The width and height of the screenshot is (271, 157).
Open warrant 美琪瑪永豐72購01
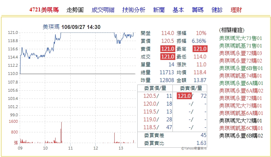[x=241, y=98]
